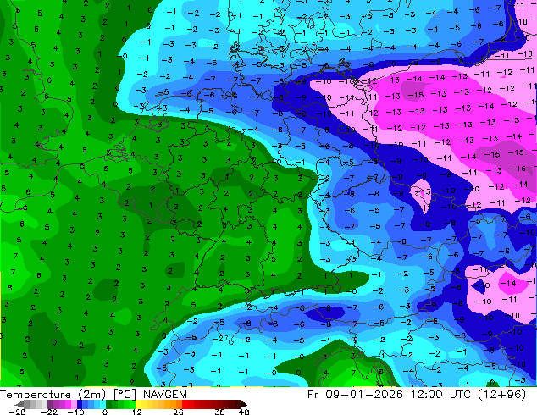Click the bright red swatch right of legend '26'
This screenshot has height=415, width=537.
click(x=185, y=404)
